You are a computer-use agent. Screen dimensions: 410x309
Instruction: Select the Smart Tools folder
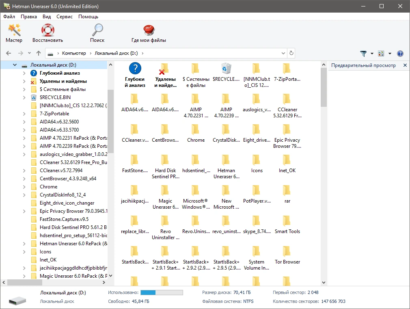click(287, 225)
